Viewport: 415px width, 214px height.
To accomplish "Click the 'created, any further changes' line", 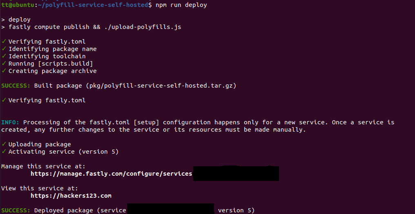I will tap(154, 130).
